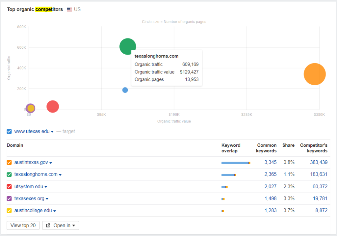Click the 2,365 common keywords value
Viewport: 337px width, 236px height.
pyautogui.click(x=271, y=174)
